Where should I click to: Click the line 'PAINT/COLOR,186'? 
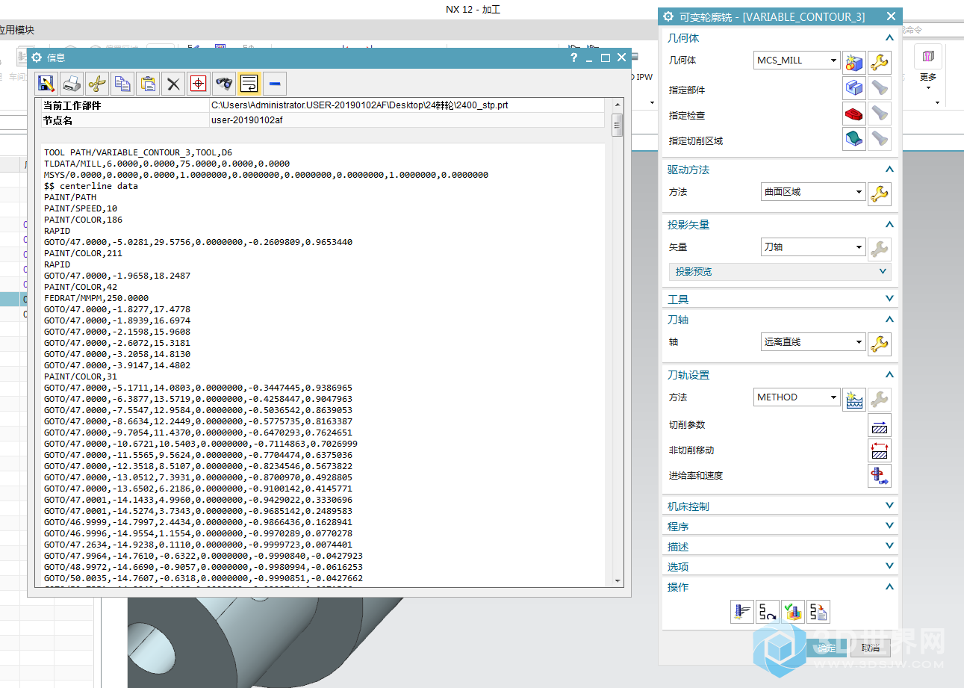[83, 220]
